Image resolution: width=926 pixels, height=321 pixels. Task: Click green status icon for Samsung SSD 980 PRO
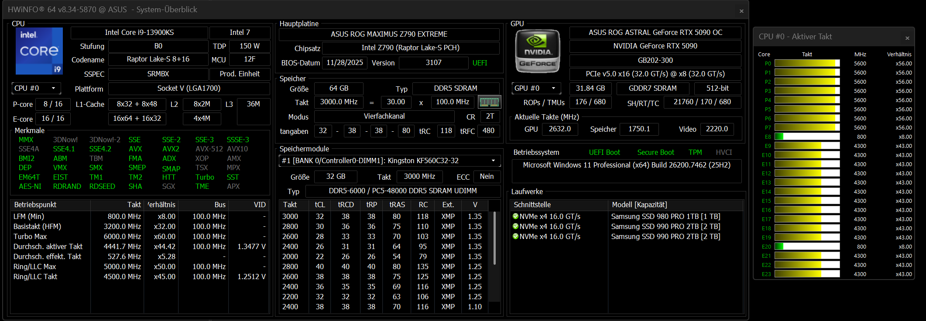[x=515, y=216]
